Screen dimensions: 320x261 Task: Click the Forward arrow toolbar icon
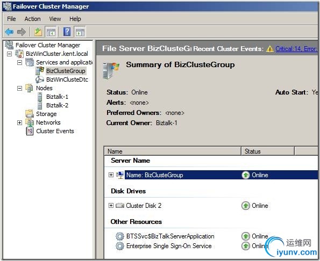[x=22, y=32]
